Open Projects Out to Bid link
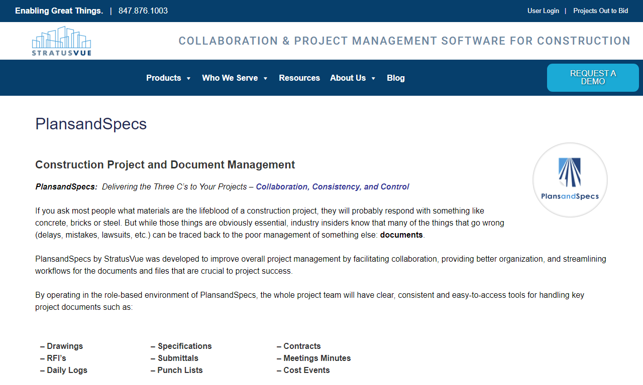This screenshot has width=643, height=385. click(600, 11)
